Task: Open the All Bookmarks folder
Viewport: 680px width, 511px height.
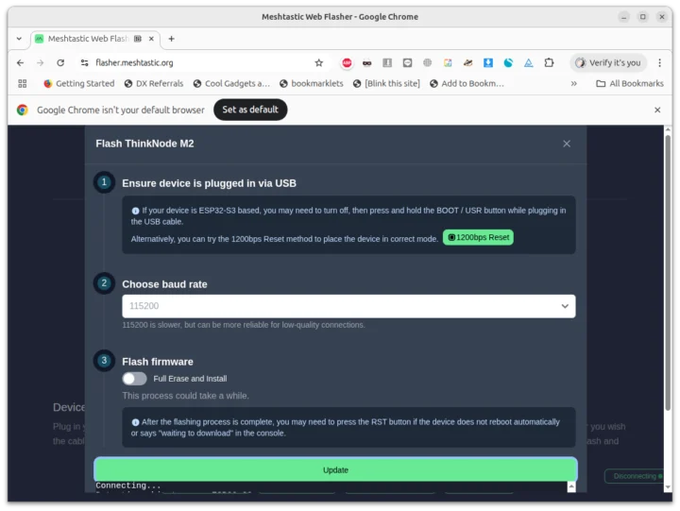Action: point(630,83)
